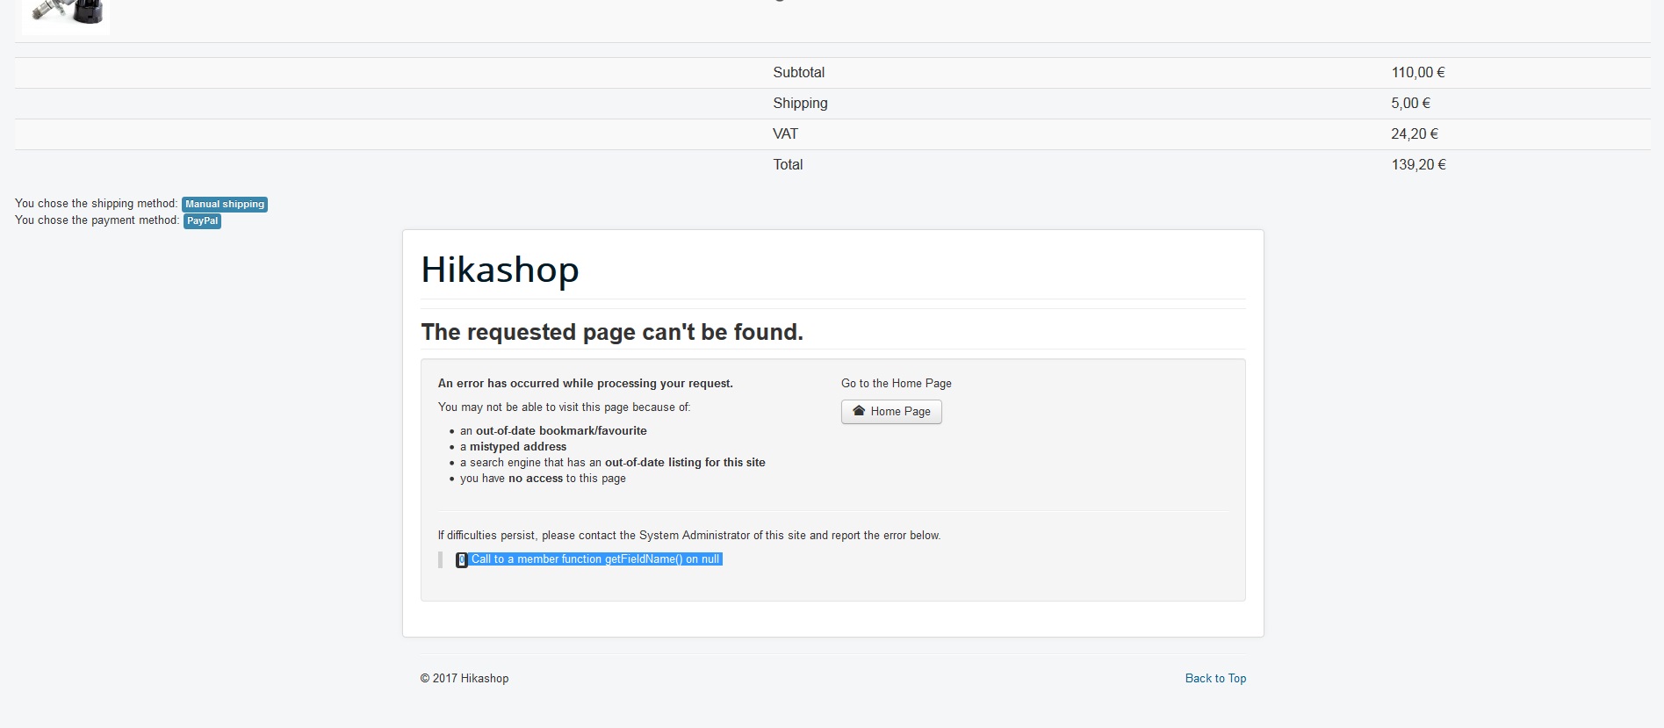Click the 'mistyped address' list item

[514, 447]
